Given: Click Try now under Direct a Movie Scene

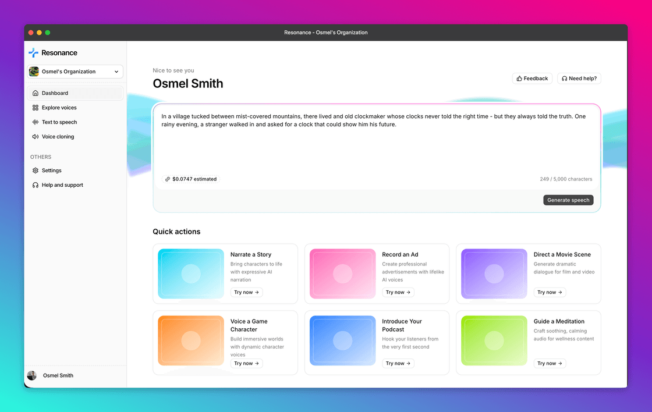Looking at the screenshot, I should coord(550,292).
